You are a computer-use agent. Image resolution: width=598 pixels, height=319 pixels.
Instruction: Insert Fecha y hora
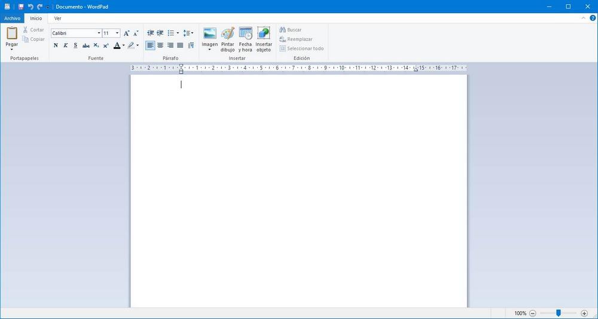pos(246,40)
